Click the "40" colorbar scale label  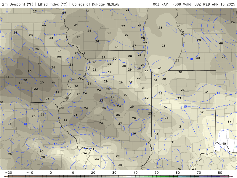tap(135, 173)
